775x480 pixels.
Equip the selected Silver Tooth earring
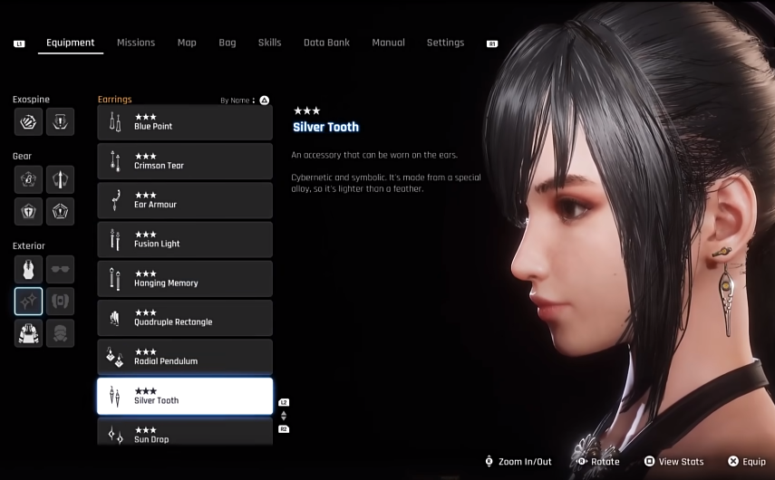(747, 461)
